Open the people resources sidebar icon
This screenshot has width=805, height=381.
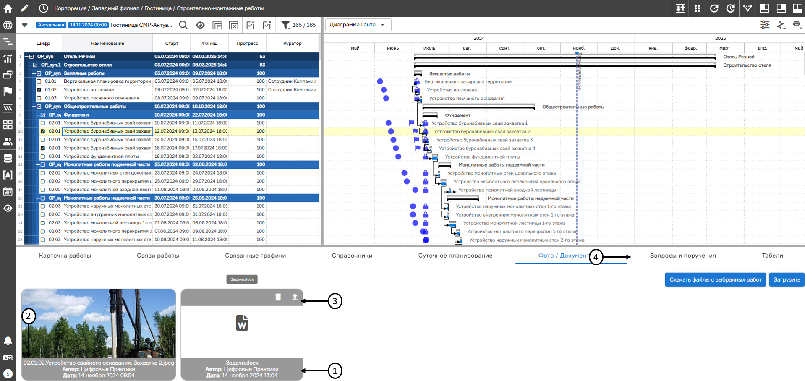[8, 141]
